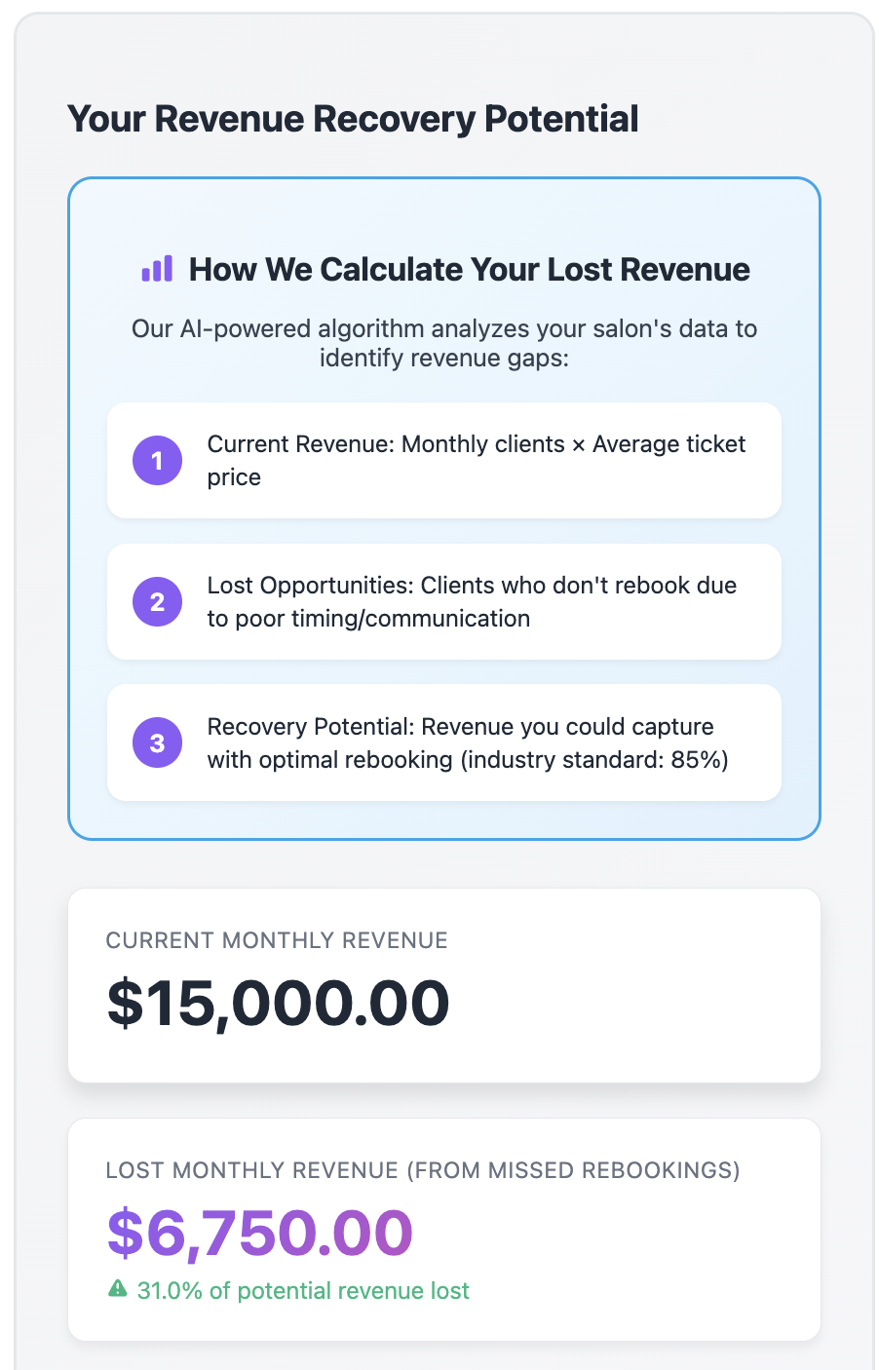
Task: Click the $6,750.00 lost revenue amount
Action: click(260, 1233)
